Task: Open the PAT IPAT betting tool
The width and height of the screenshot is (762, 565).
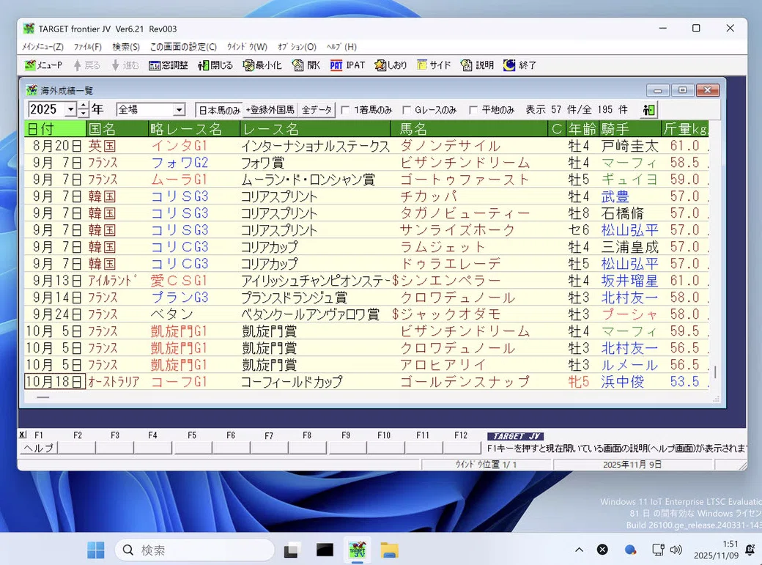Action: [x=347, y=65]
